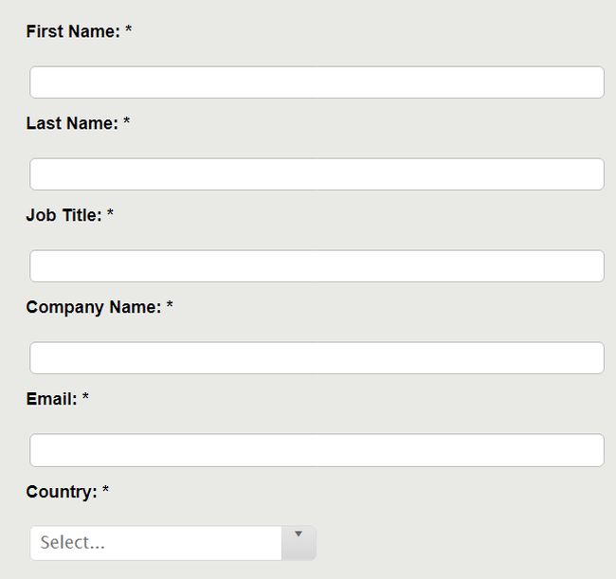Click the asterisk beside Email label
Screen dimensions: 616x579
(x=85, y=398)
